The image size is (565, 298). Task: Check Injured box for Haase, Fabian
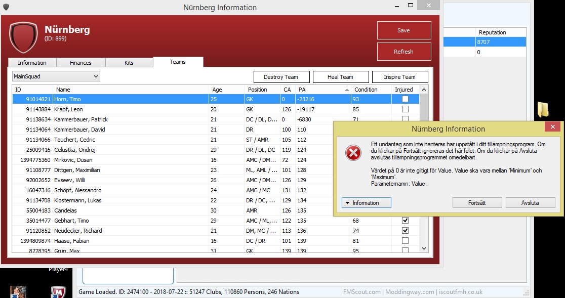point(405,241)
